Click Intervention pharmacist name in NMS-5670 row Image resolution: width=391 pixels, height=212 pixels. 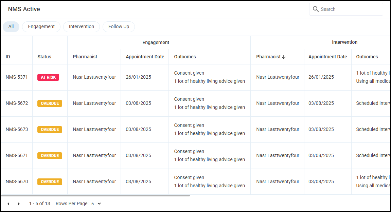(278, 182)
